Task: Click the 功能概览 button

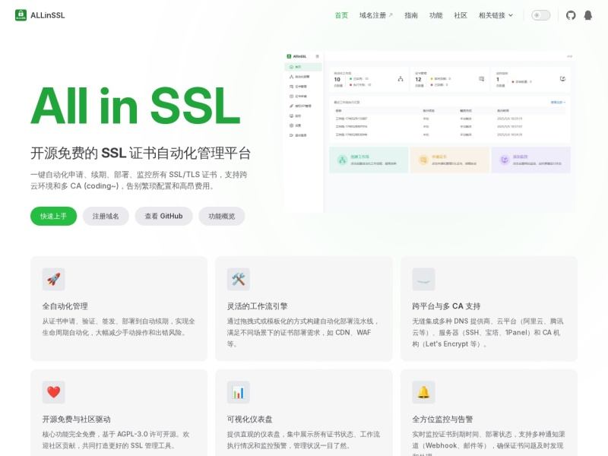Action: pyautogui.click(x=221, y=216)
